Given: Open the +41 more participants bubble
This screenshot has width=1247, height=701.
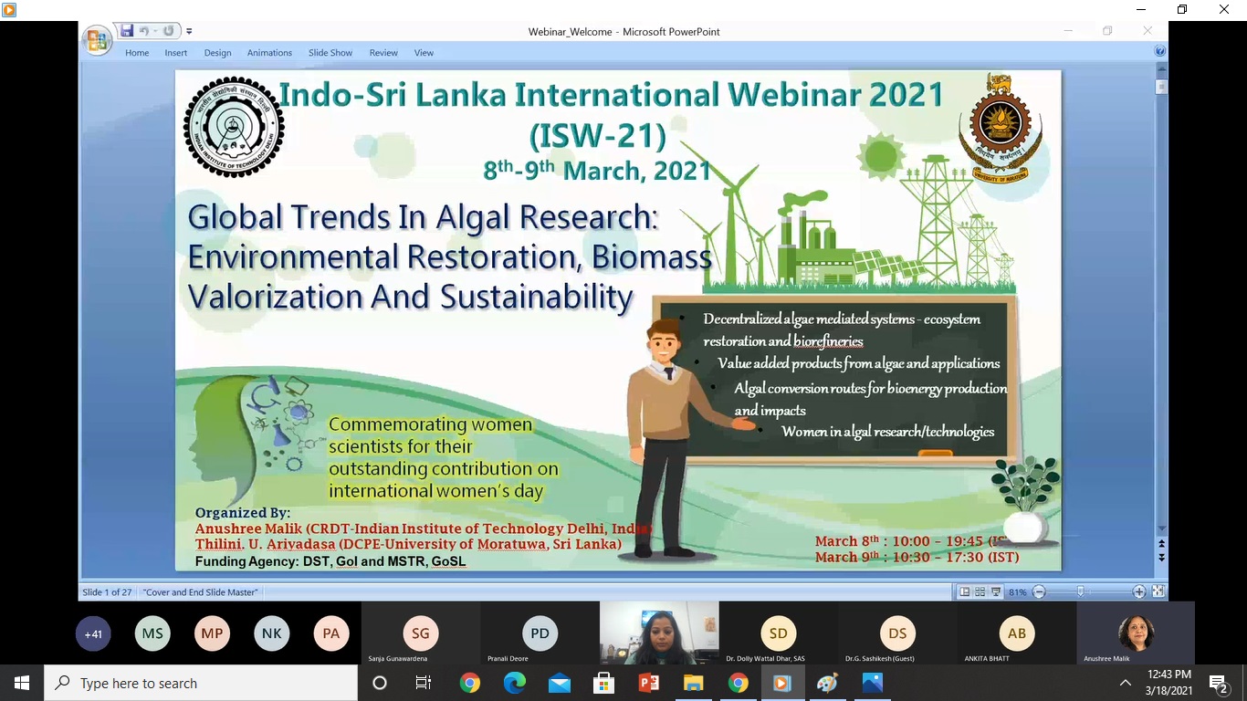Looking at the screenshot, I should [93, 633].
